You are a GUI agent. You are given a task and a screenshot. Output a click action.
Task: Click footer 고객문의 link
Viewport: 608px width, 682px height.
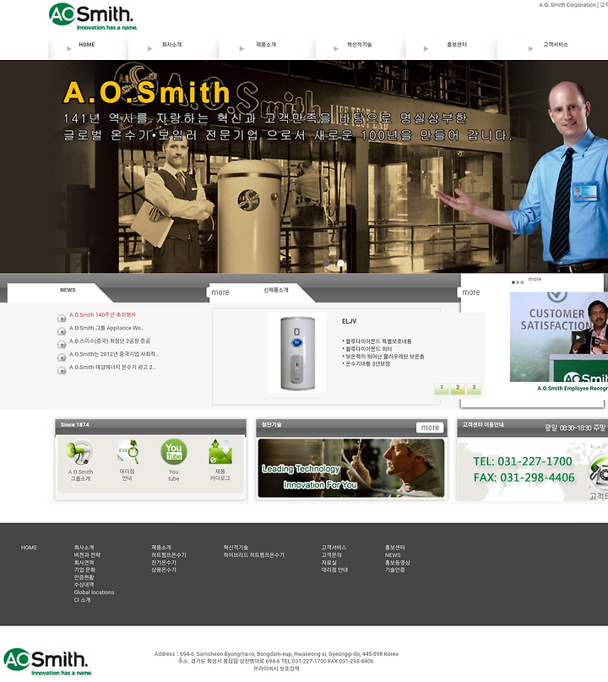coord(332,555)
